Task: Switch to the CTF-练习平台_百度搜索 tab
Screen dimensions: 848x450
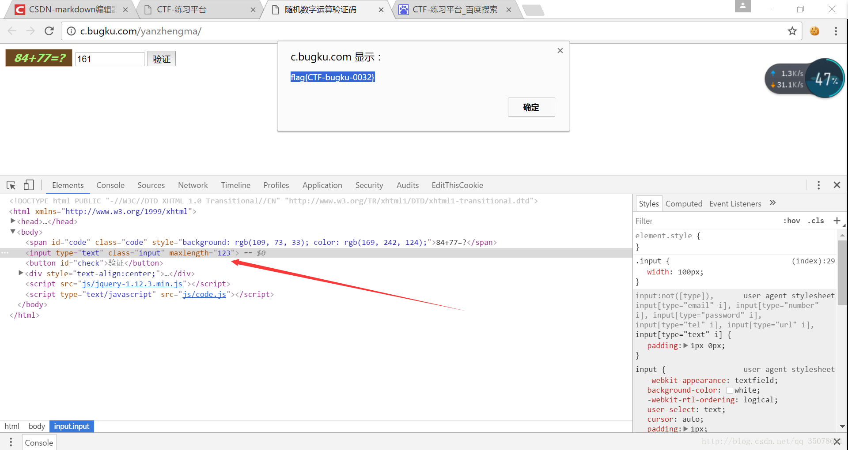Action: [455, 10]
